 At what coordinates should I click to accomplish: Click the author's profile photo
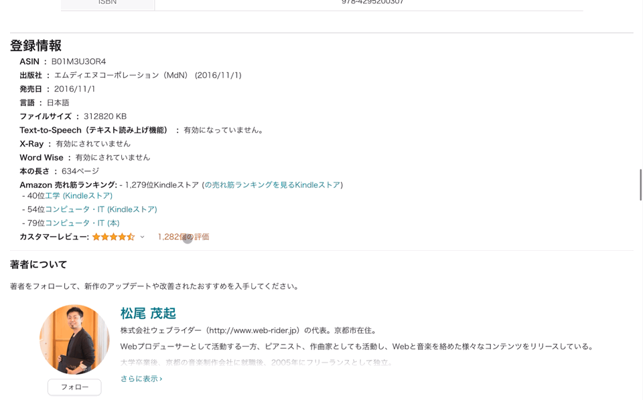pos(74,339)
